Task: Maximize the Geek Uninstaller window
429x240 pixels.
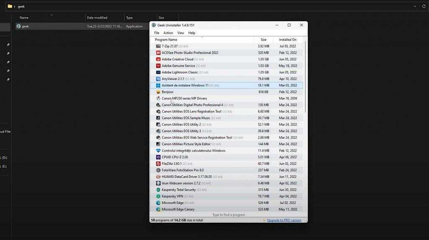Action: click(289, 25)
